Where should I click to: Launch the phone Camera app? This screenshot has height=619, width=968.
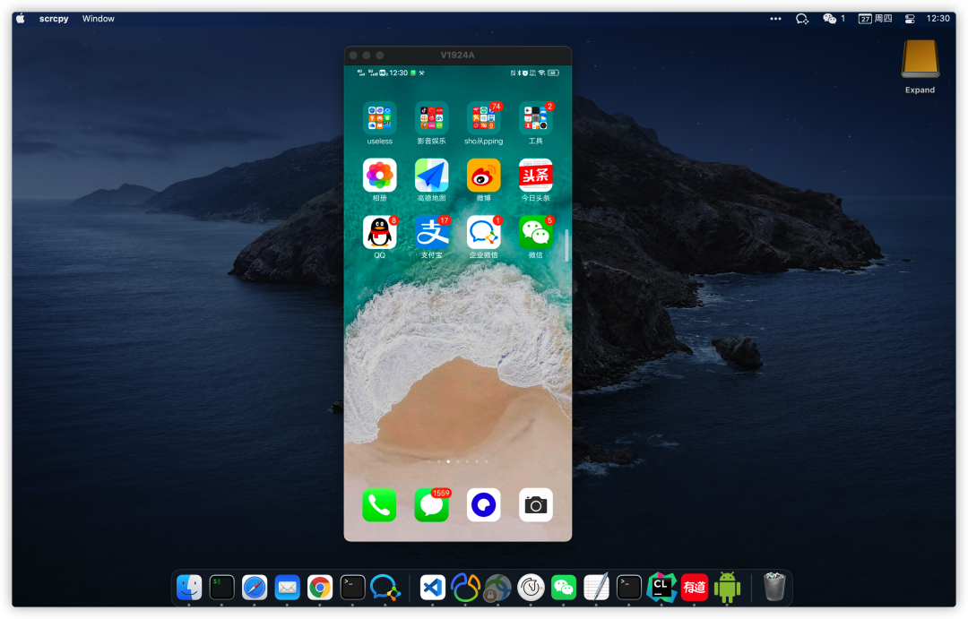tap(535, 505)
